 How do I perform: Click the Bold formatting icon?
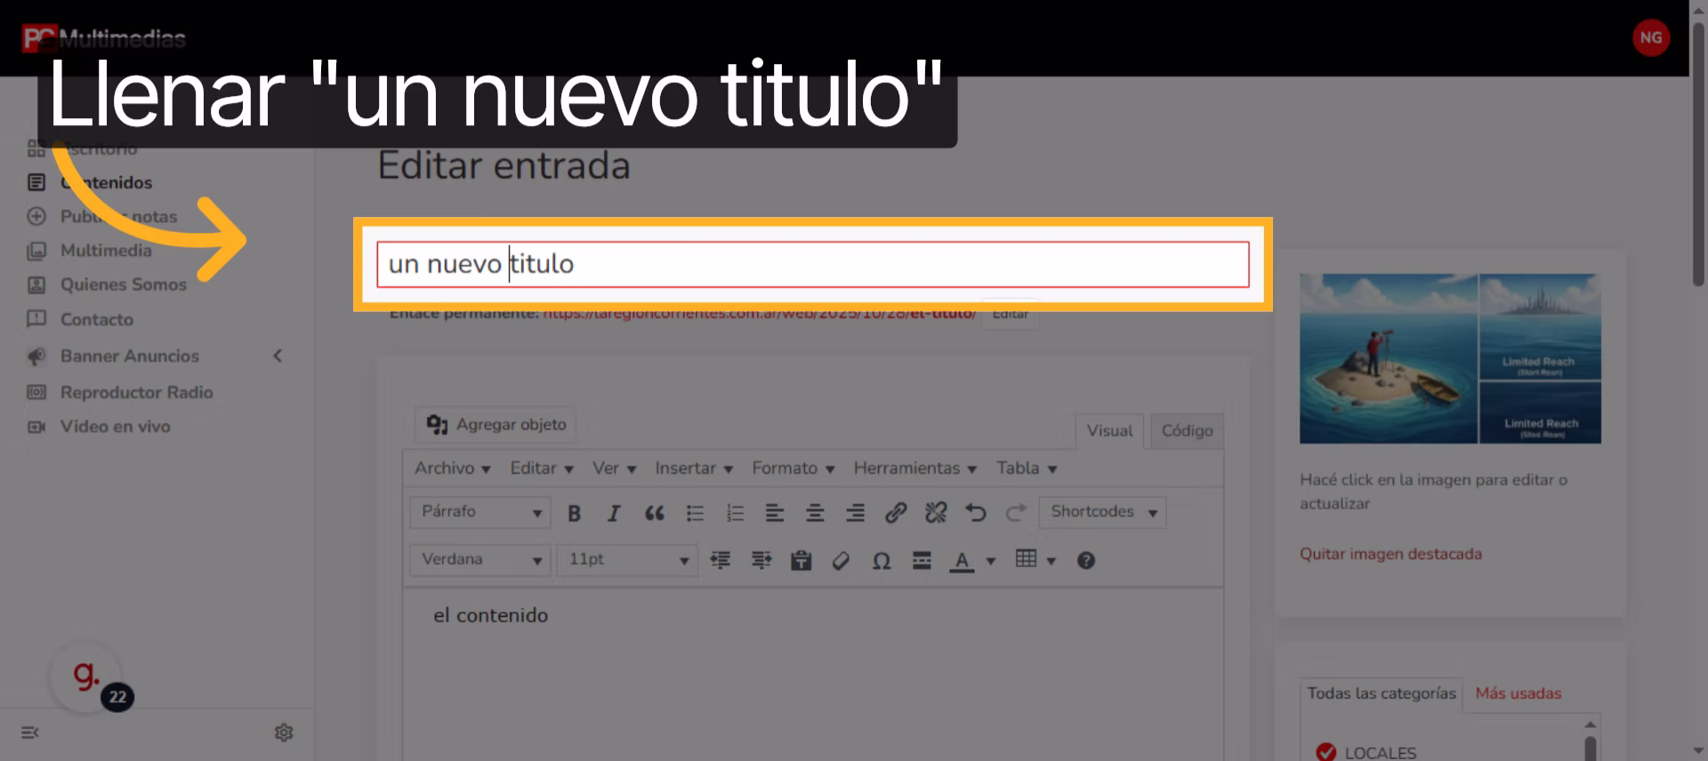[574, 513]
